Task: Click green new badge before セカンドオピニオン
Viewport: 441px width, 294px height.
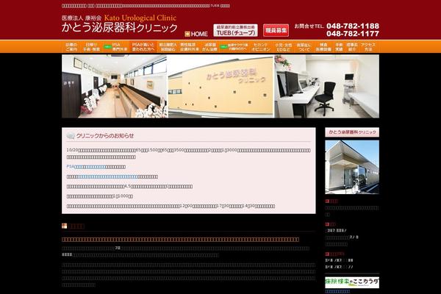Action: [x=223, y=47]
